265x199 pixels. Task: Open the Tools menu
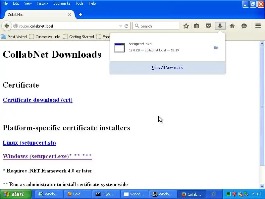(79, 3)
